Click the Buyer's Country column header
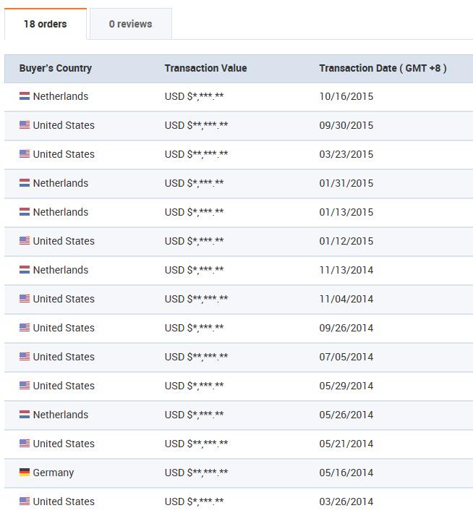This screenshot has height=529, width=473. 55,68
